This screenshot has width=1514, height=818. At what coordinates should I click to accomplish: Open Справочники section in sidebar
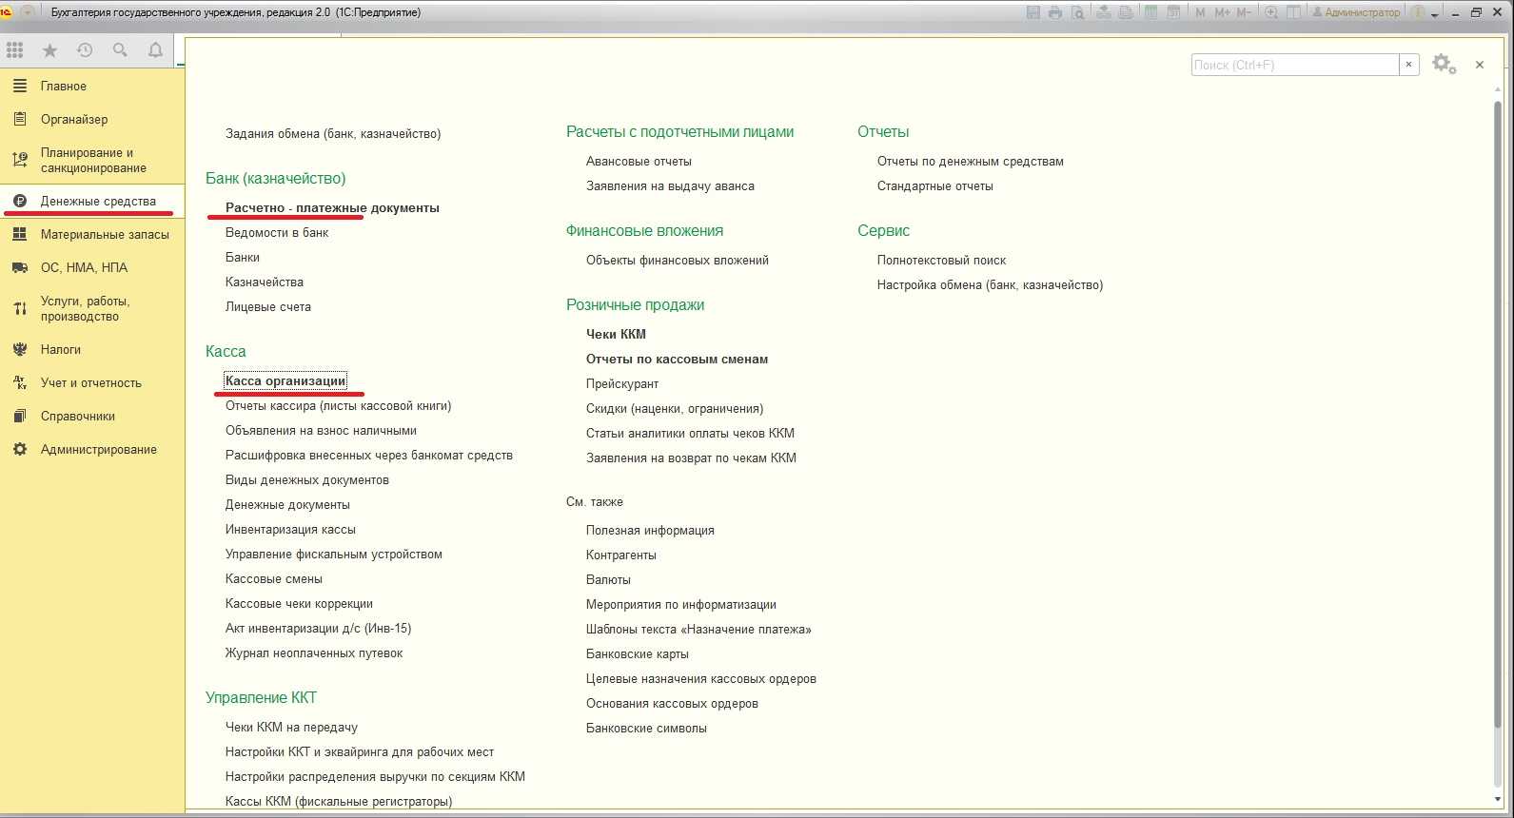point(92,416)
